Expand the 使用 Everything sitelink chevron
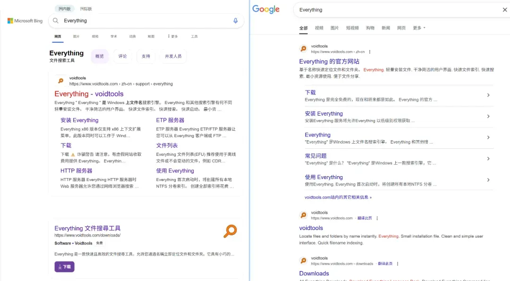This screenshot has width=510, height=281. click(488, 179)
